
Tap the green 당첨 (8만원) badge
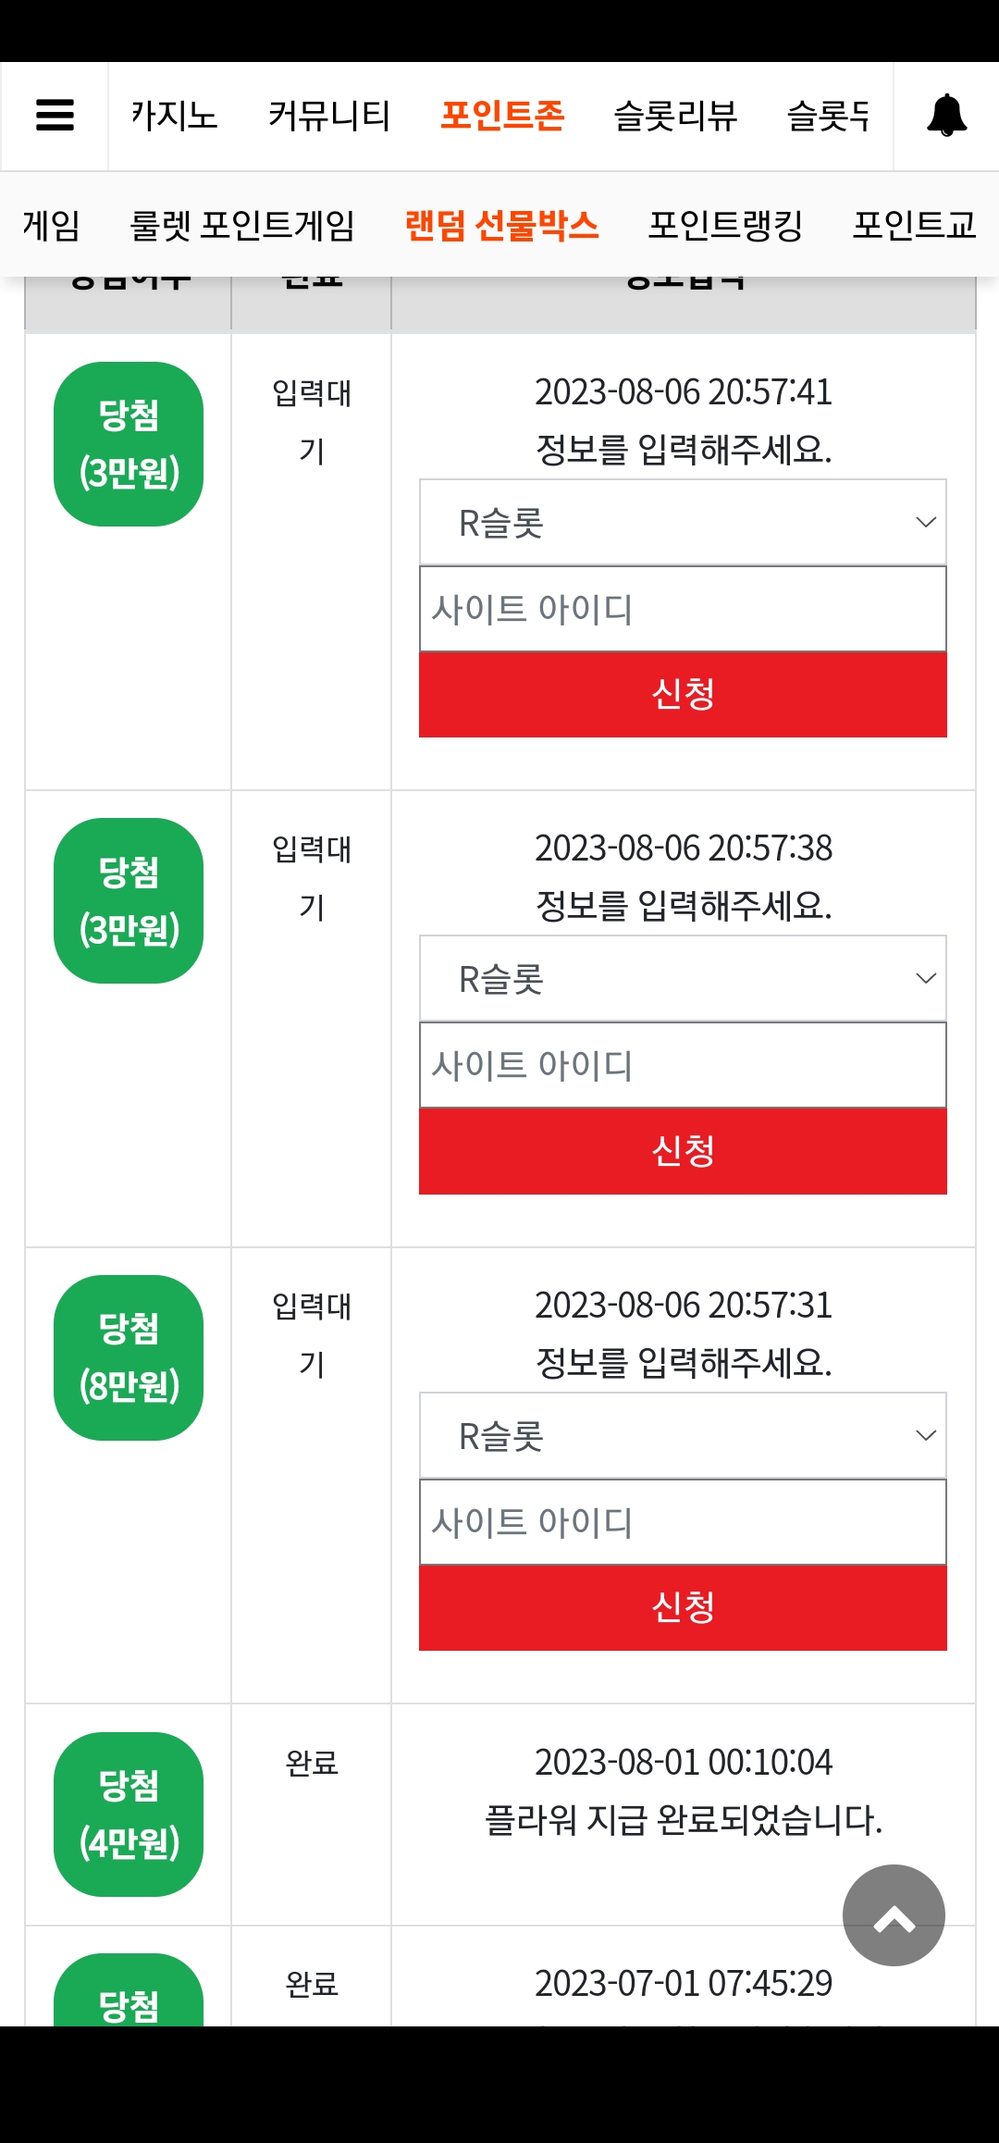129,1357
